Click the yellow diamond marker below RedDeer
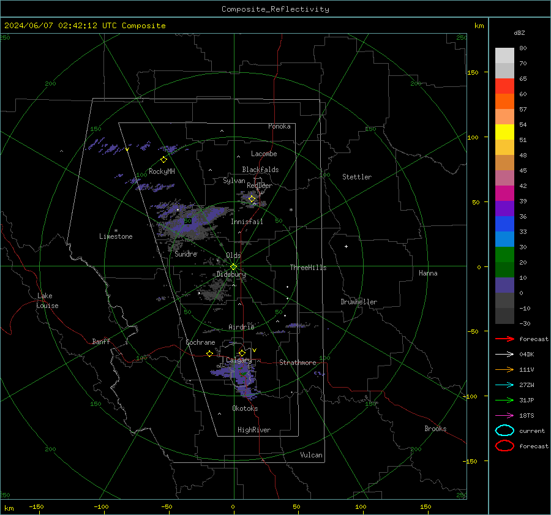 pyautogui.click(x=252, y=199)
